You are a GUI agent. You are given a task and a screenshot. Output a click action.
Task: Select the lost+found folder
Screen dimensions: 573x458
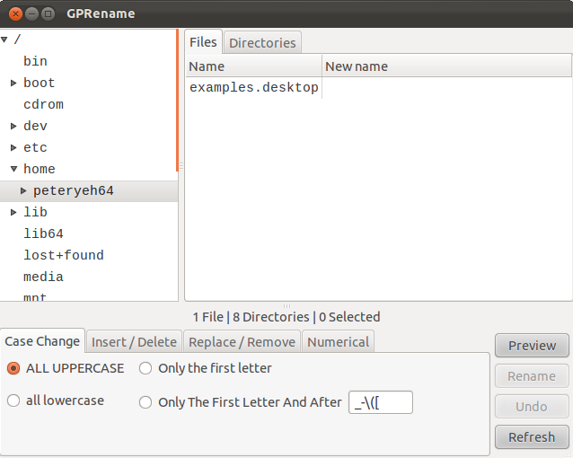(64, 256)
